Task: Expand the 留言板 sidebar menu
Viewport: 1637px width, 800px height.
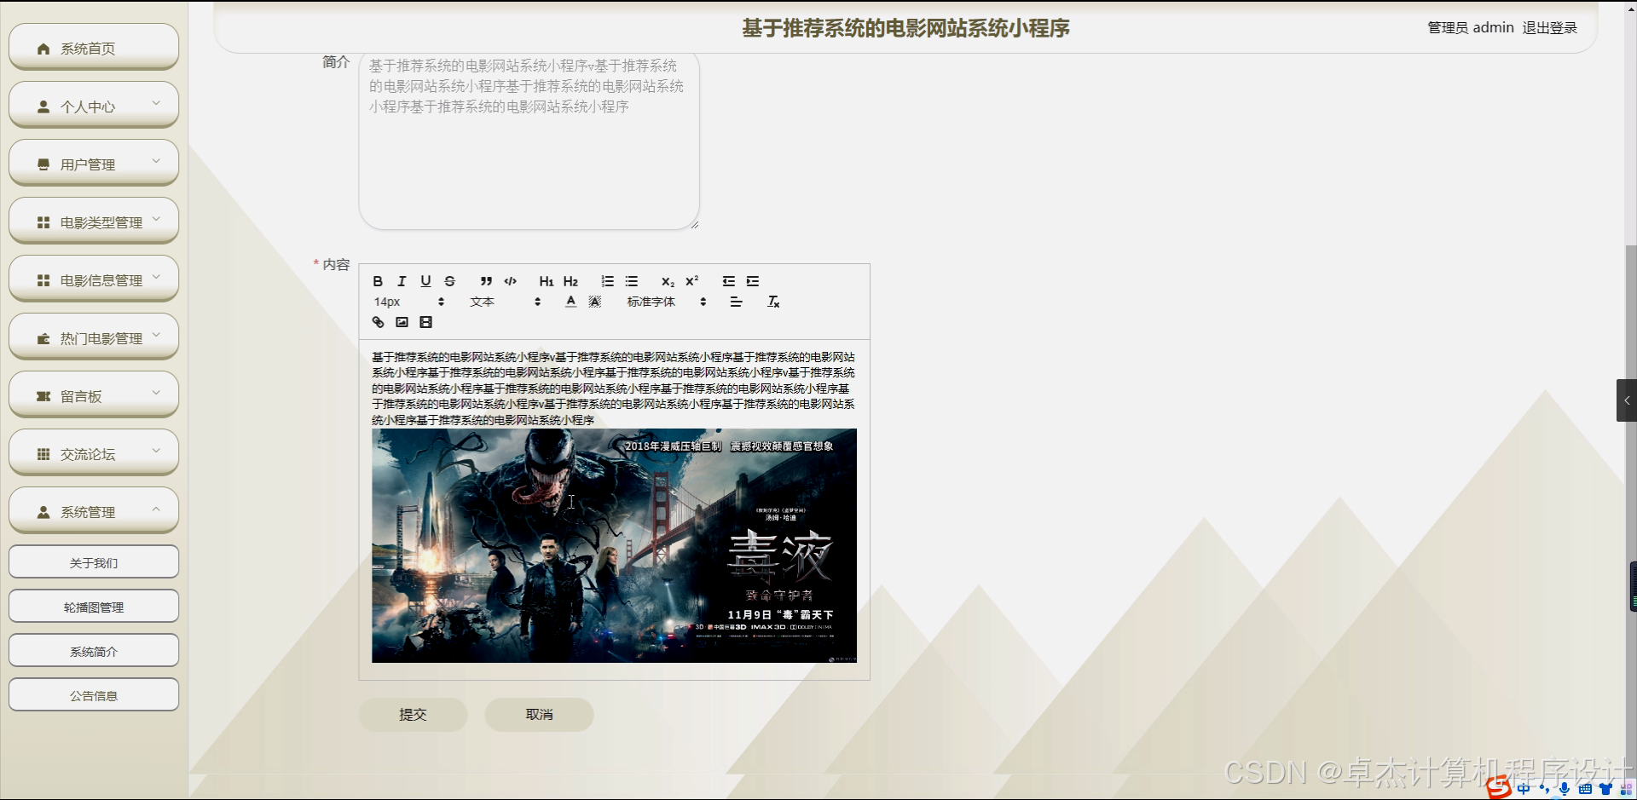Action: 94,395
